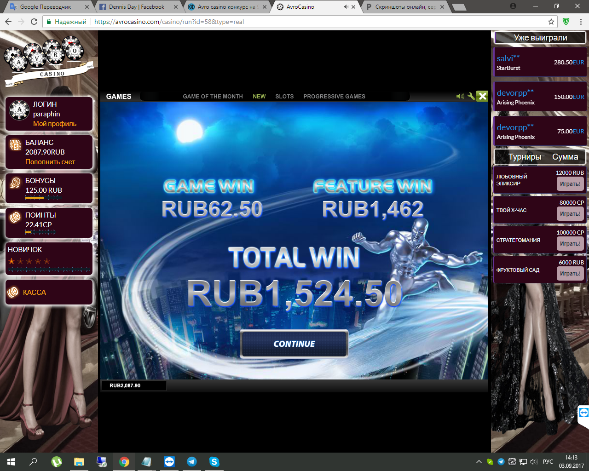This screenshot has width=589, height=471.
Task: Select the SLOTS tab
Action: 284,97
